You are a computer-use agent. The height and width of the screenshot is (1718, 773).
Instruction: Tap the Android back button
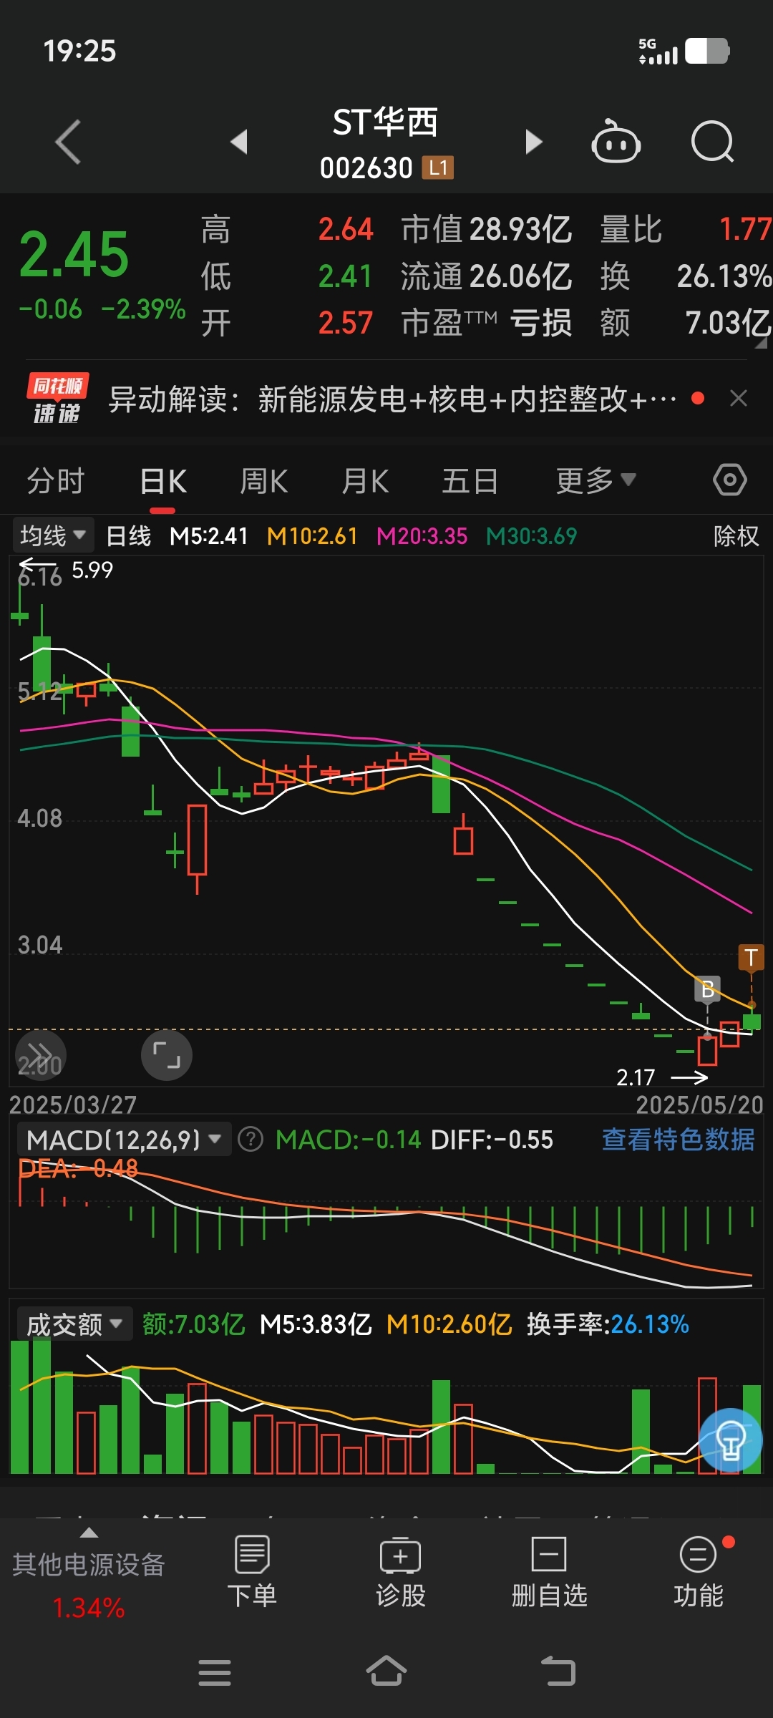pyautogui.click(x=558, y=1671)
